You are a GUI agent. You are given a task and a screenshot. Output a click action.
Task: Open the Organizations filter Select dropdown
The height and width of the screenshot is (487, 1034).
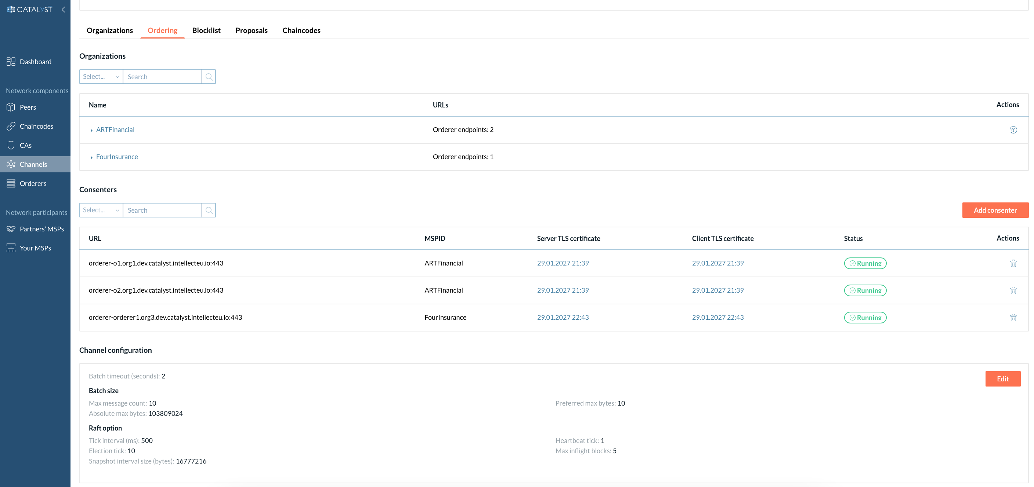101,77
